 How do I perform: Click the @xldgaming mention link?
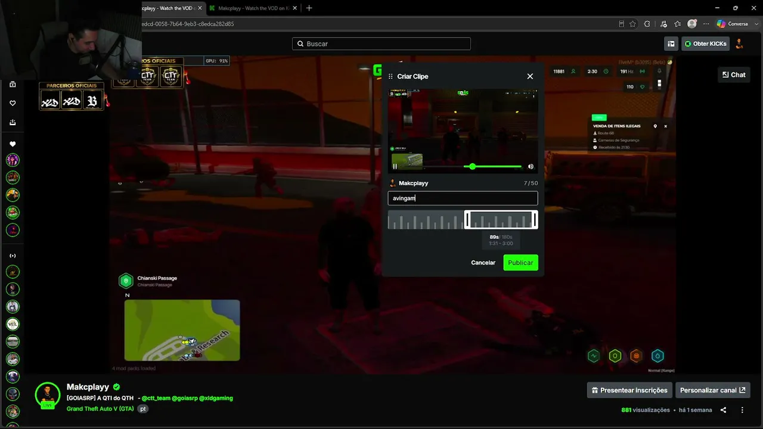pyautogui.click(x=216, y=398)
